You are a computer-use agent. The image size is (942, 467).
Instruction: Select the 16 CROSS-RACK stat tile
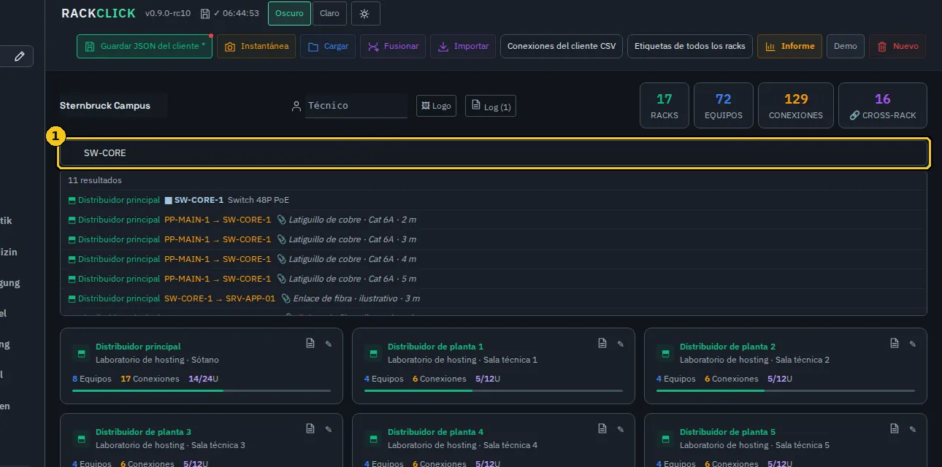(x=883, y=106)
